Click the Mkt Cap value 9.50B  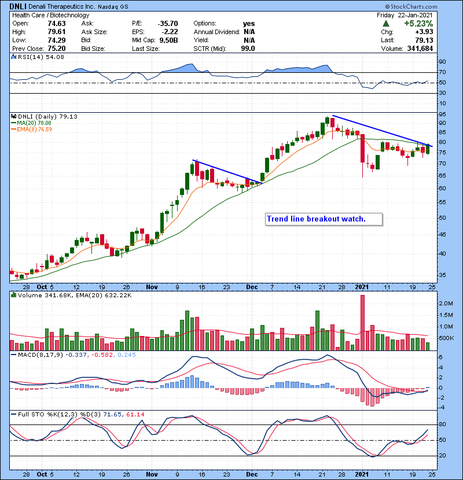coord(168,40)
